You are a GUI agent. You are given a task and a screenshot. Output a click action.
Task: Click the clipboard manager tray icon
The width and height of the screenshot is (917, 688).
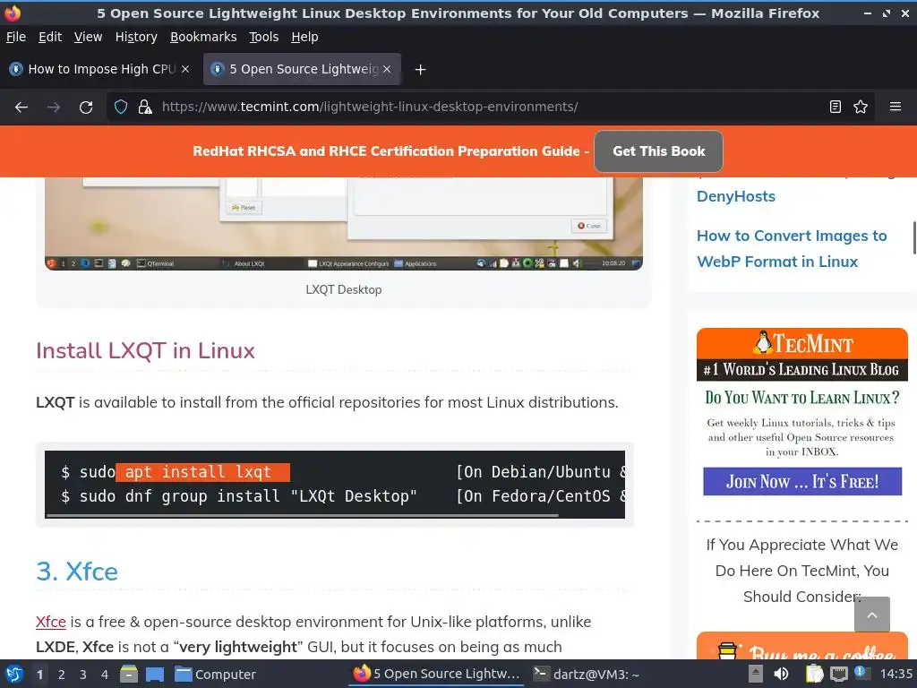coord(814,674)
